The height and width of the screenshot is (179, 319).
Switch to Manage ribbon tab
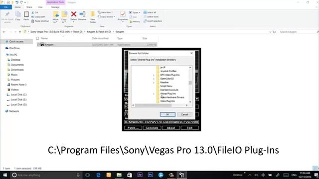tap(55, 7)
